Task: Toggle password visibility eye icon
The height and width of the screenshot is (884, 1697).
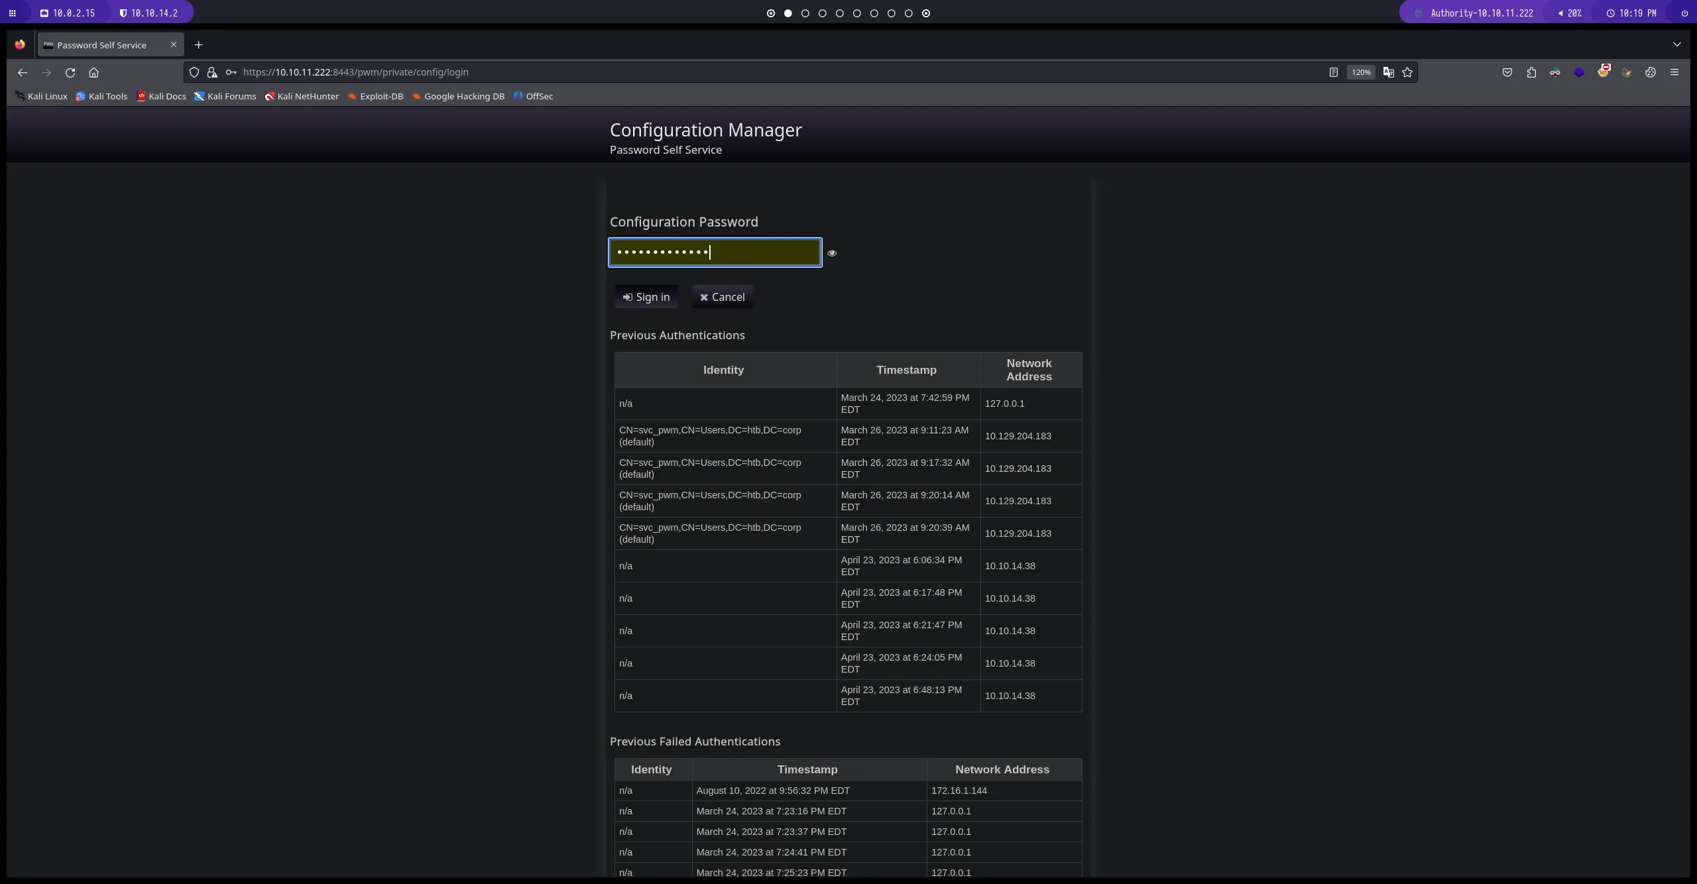Action: [832, 253]
